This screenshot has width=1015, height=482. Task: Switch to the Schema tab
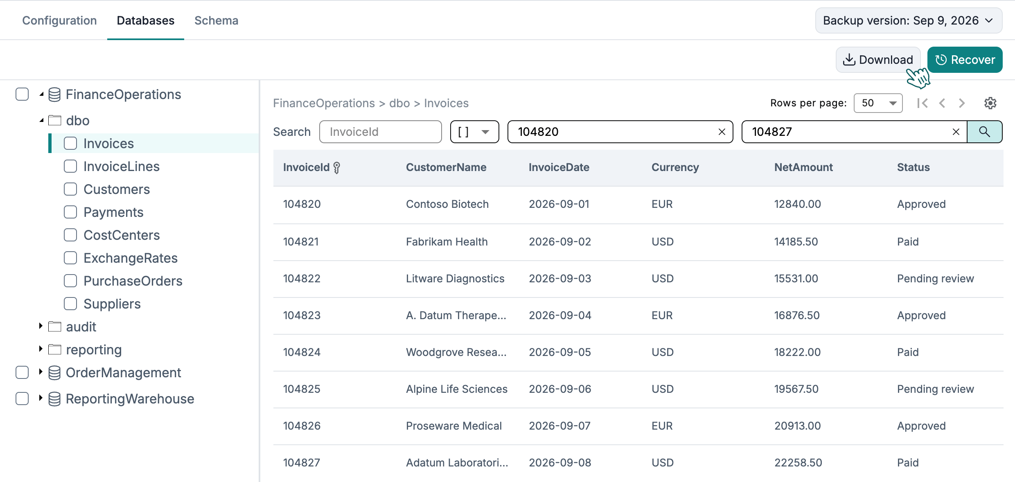click(216, 20)
